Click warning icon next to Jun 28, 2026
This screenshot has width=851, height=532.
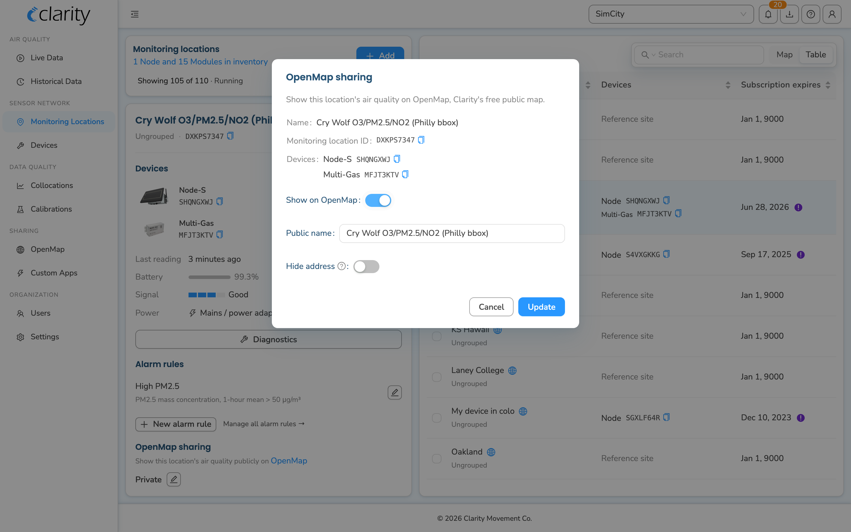coord(798,207)
